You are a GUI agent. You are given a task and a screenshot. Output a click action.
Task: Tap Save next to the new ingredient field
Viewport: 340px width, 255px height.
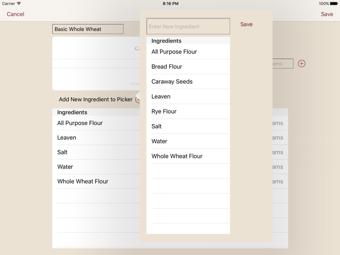[x=246, y=24]
